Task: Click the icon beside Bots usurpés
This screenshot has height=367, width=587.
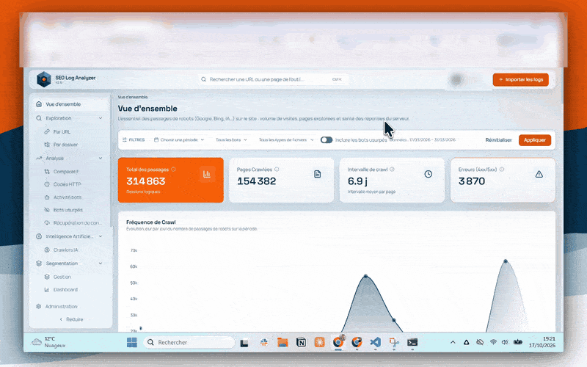Action: click(47, 210)
